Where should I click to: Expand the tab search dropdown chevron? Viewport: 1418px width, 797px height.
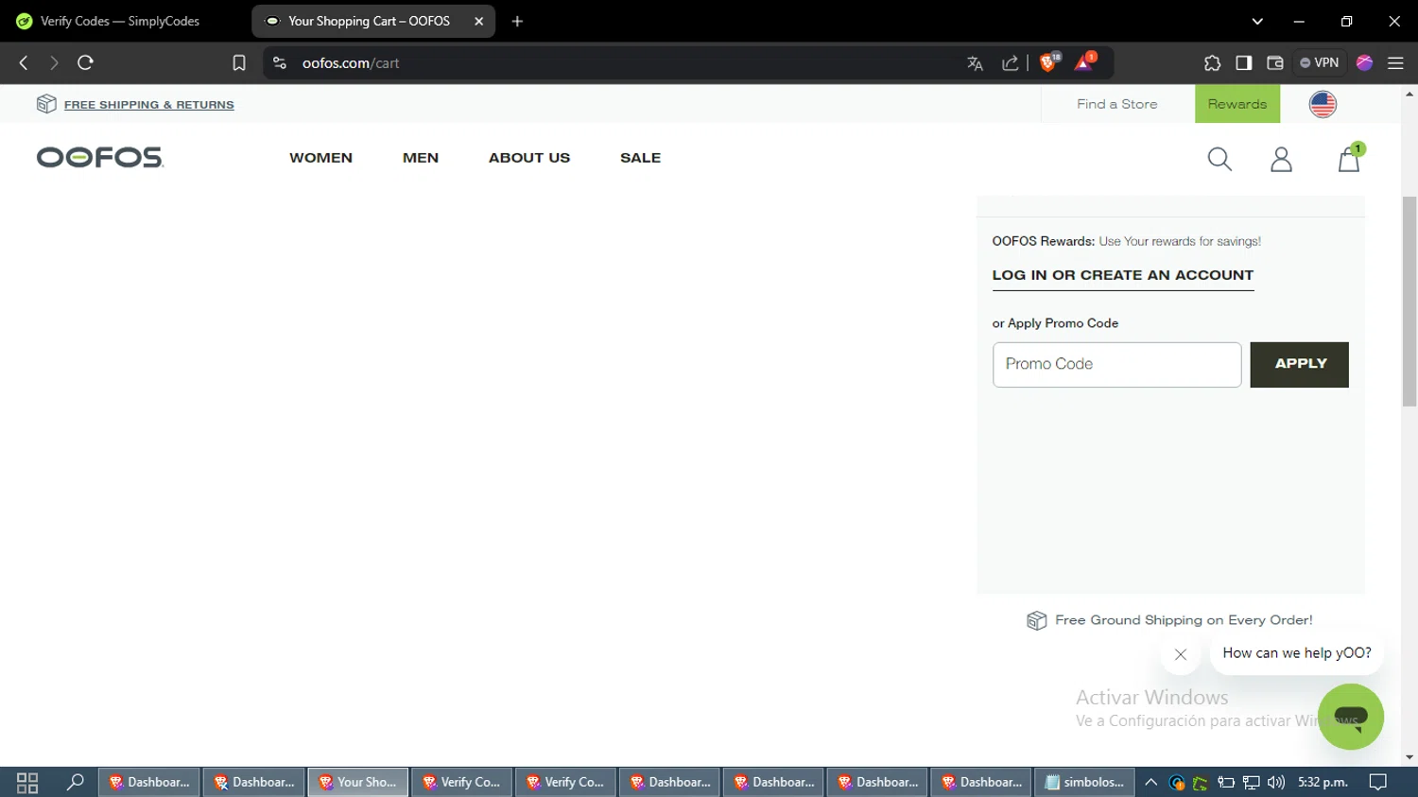click(x=1257, y=21)
